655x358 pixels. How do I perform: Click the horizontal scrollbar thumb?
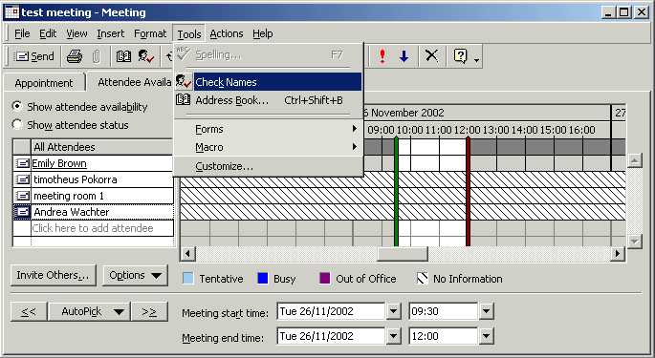(x=403, y=253)
